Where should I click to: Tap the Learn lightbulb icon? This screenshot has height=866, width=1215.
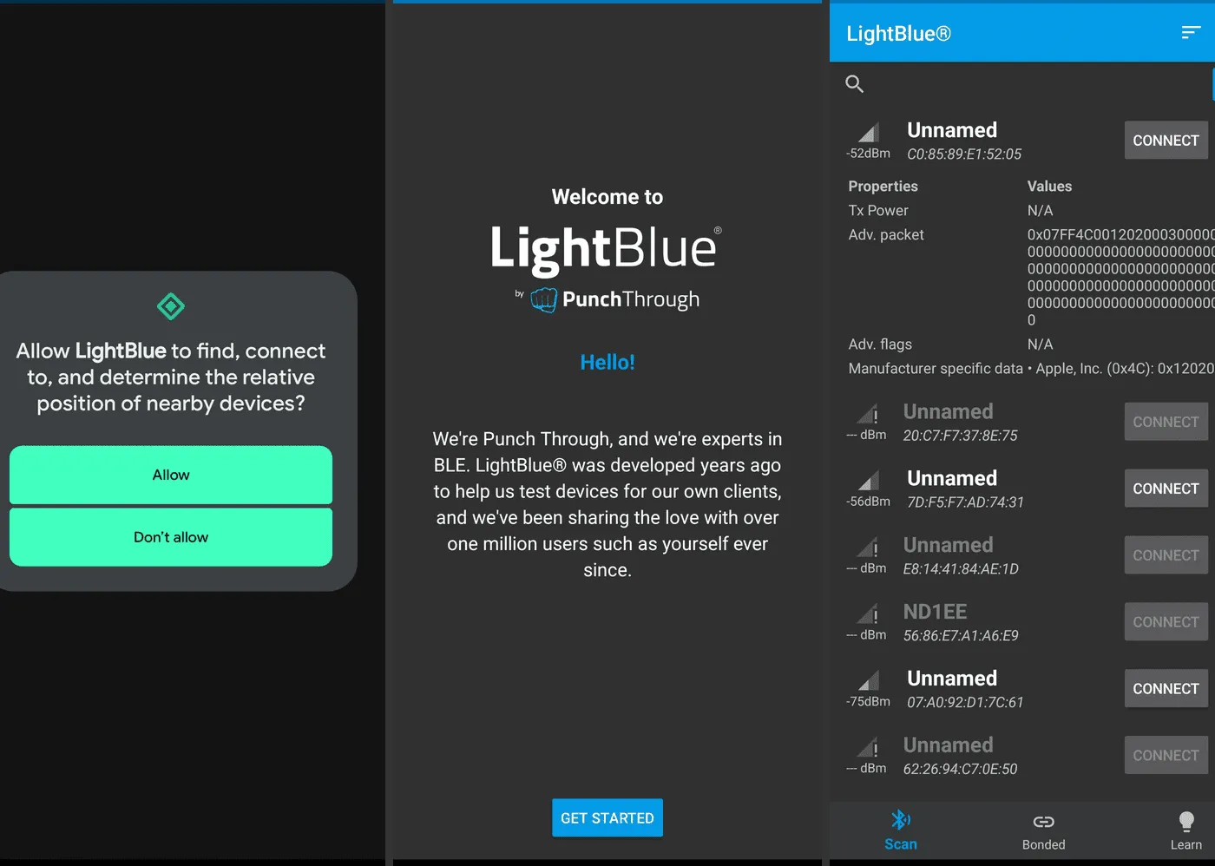coord(1185,819)
